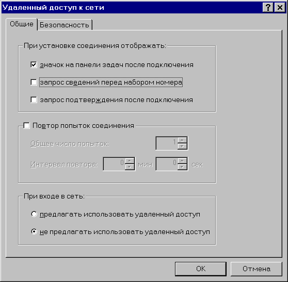Screen dimensions: 288x282
Task: Increase interval seconds with up arrow
Action: coord(182,161)
